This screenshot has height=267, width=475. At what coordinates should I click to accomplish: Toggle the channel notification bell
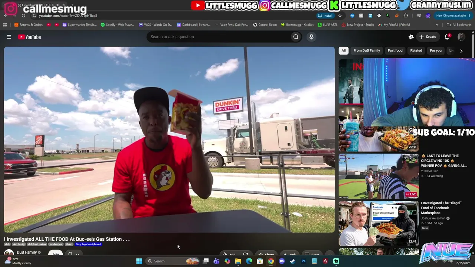70,254
